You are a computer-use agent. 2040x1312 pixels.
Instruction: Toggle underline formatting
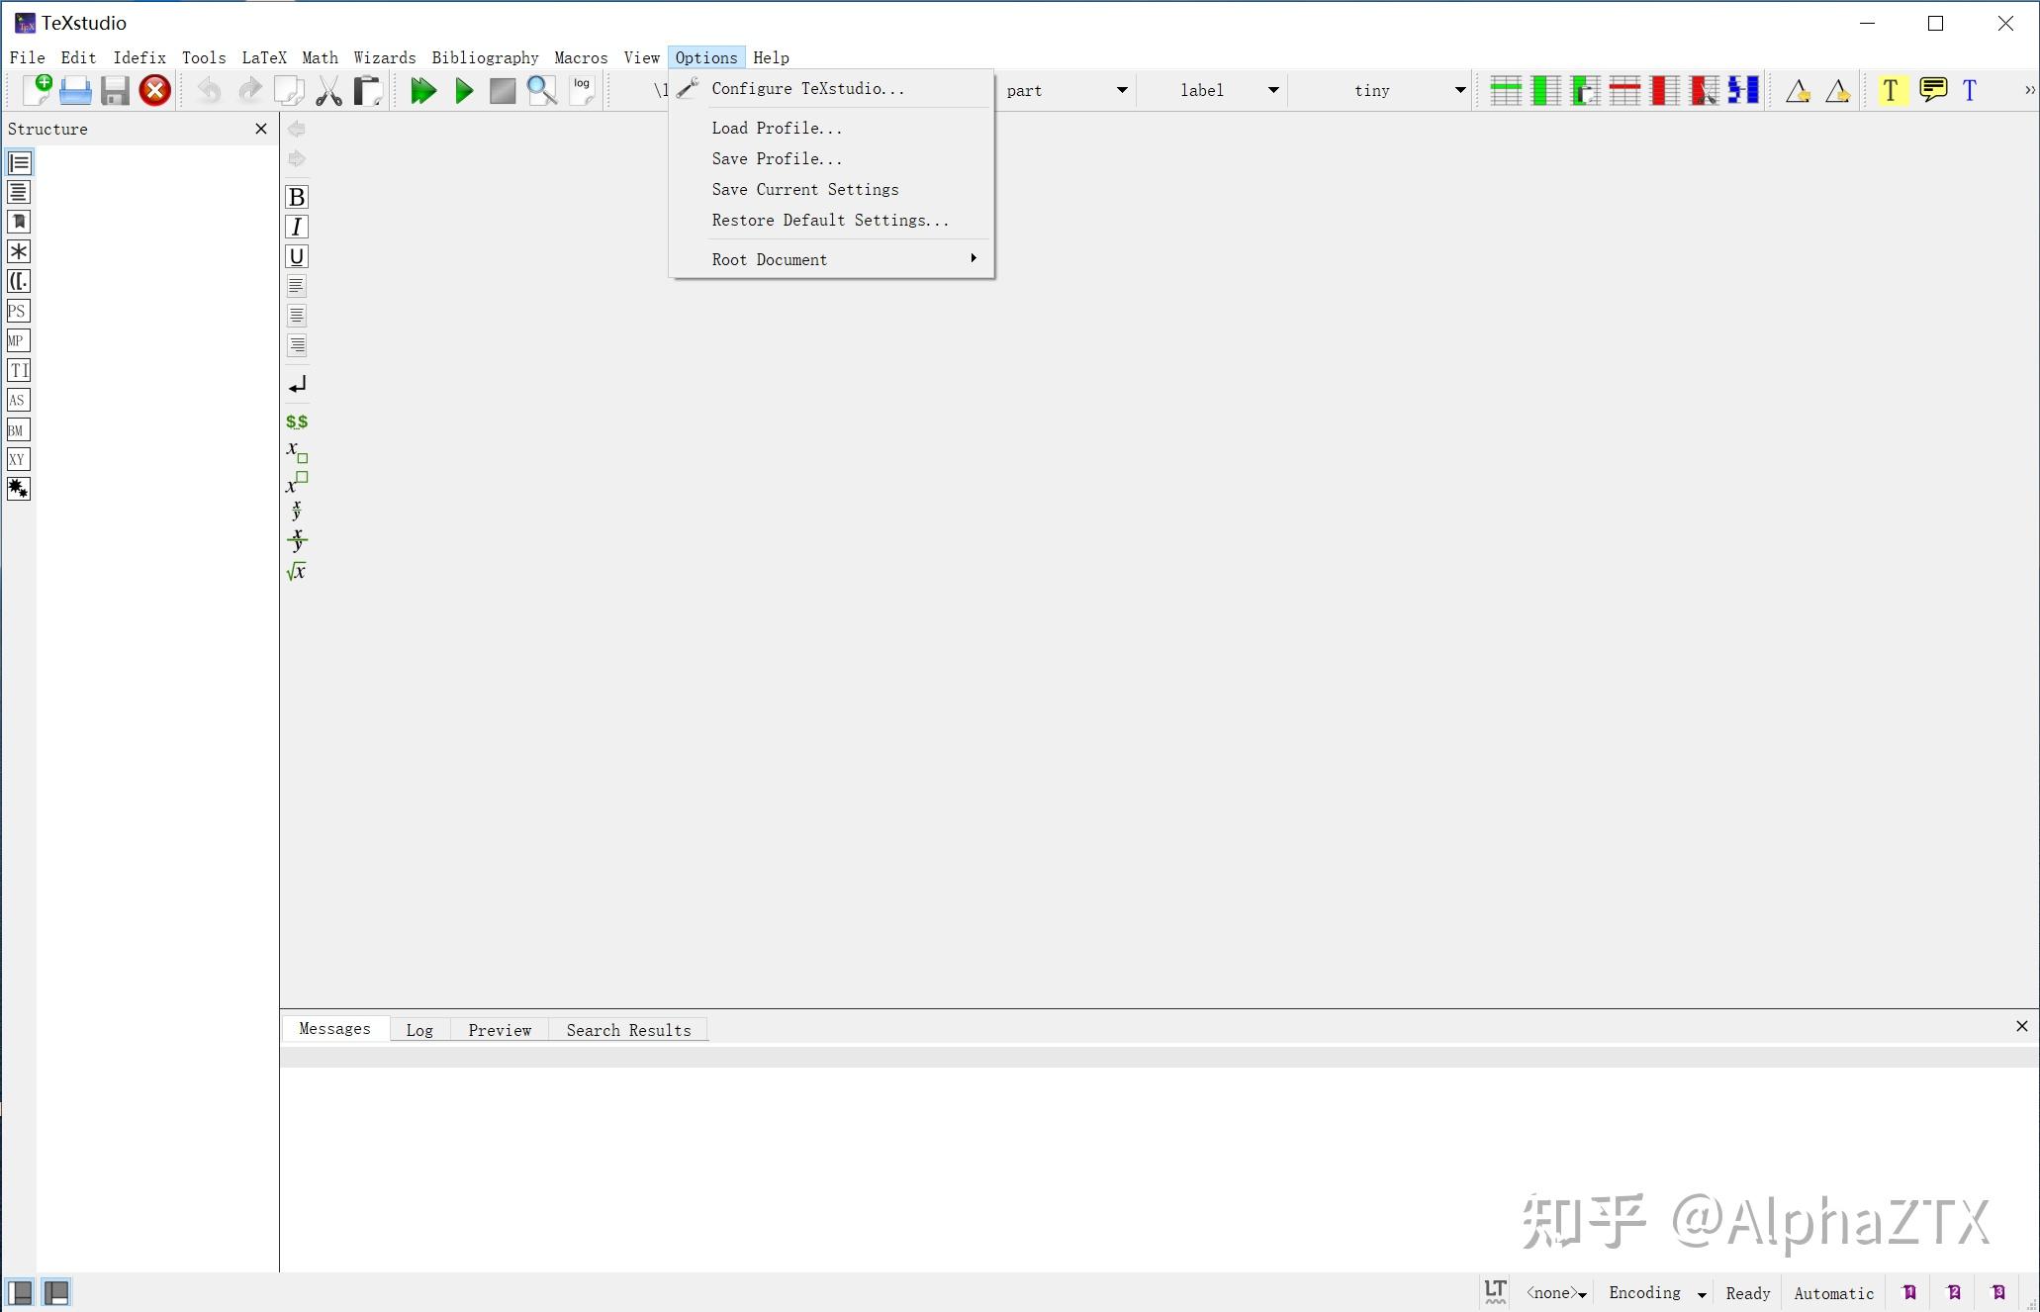click(x=296, y=255)
